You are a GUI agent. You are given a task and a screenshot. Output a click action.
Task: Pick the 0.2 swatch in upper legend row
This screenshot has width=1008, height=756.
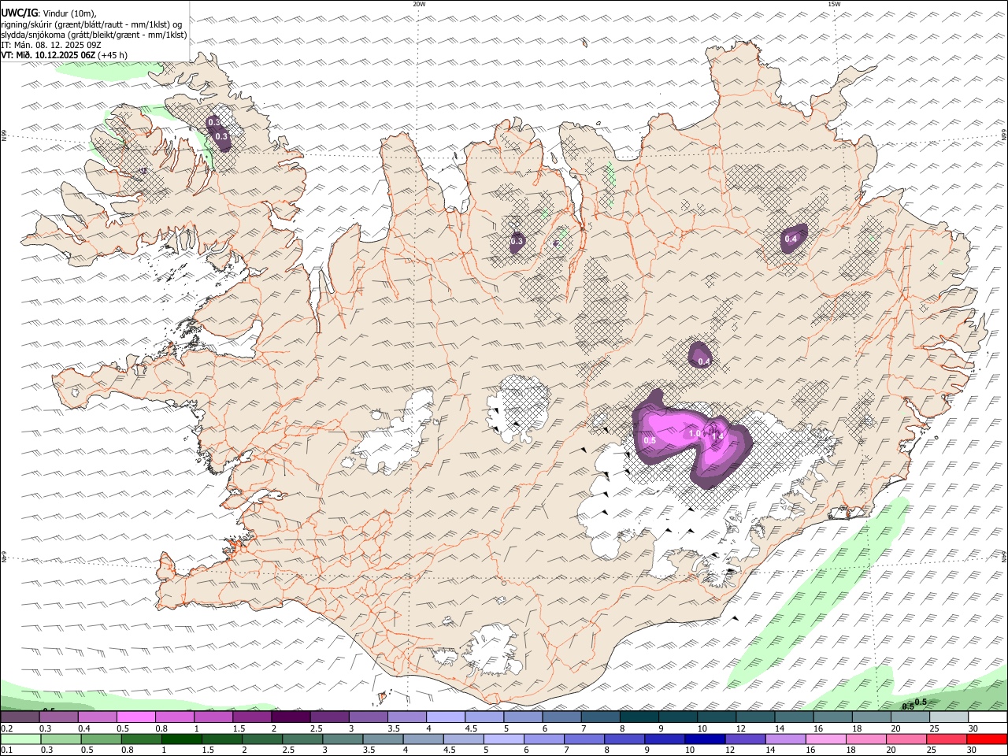point(20,717)
